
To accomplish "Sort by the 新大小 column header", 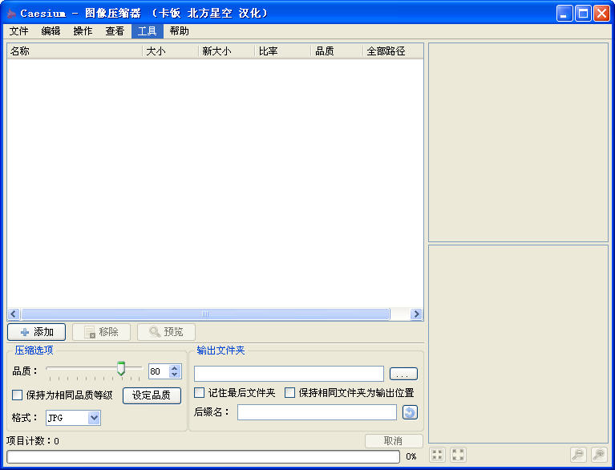I will (x=227, y=51).
